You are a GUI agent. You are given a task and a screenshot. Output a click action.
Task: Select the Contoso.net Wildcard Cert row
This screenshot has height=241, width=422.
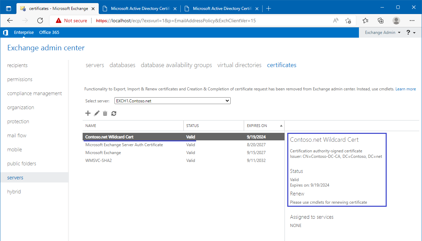(x=183, y=137)
